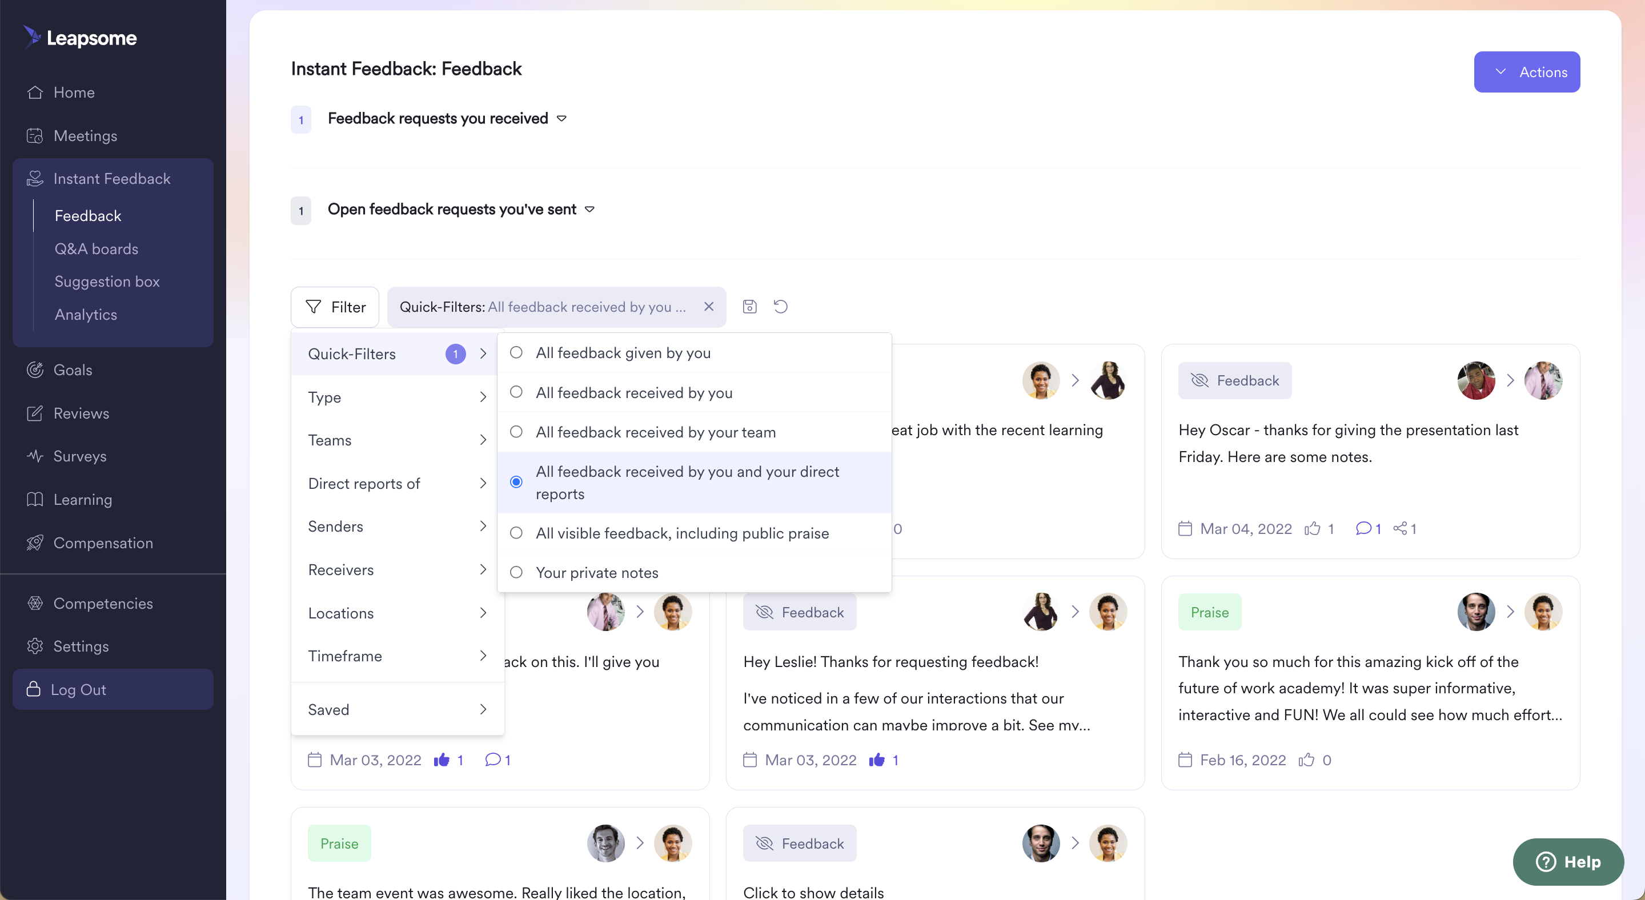
Task: Select All feedback given by you
Action: (694, 353)
